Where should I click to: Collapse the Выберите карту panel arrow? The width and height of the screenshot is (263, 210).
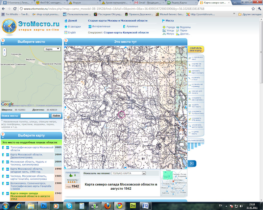[3, 138]
